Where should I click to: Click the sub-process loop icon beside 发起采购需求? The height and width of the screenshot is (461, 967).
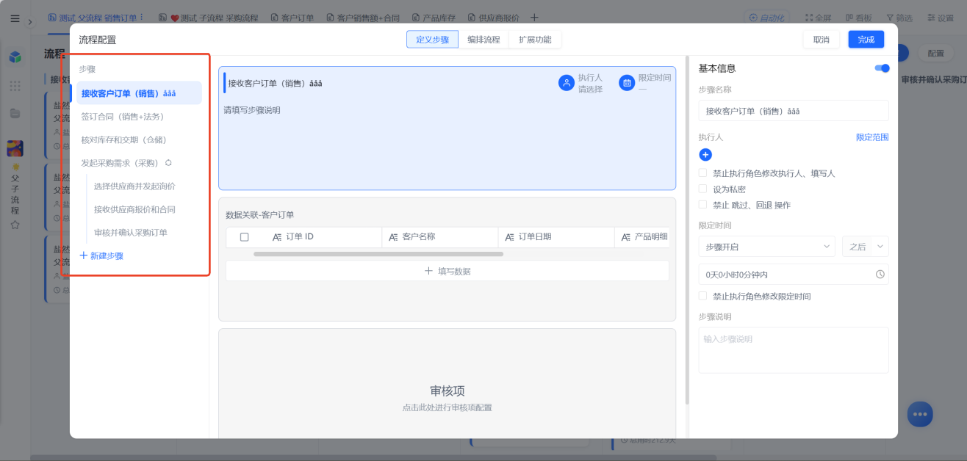point(168,163)
